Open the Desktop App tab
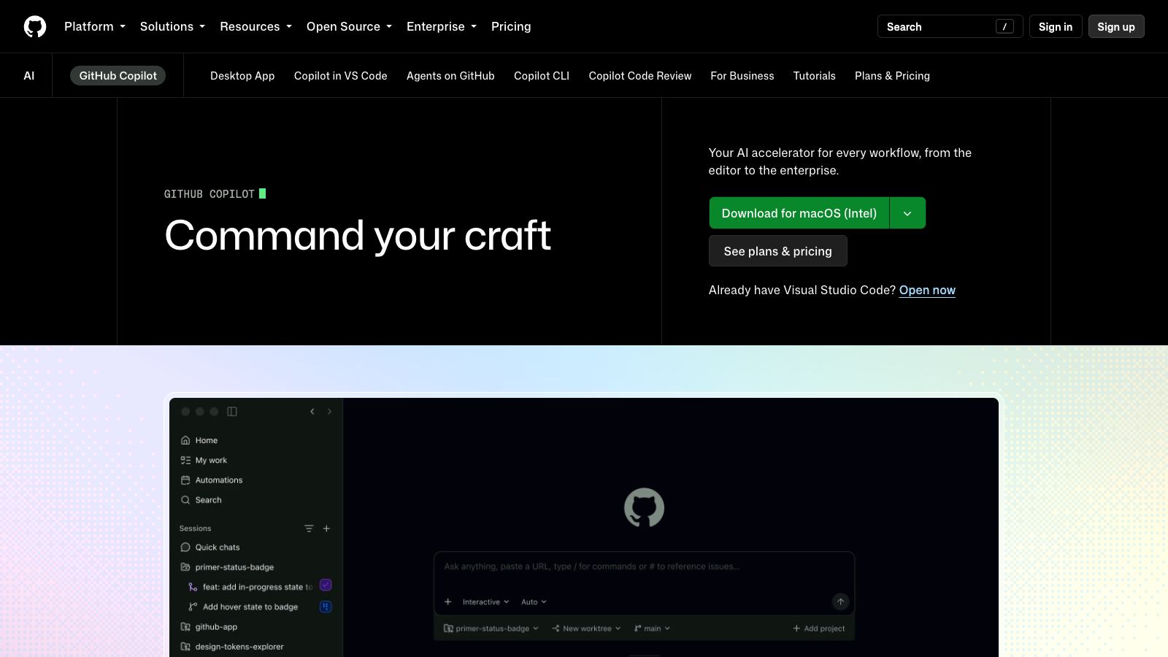This screenshot has height=657, width=1168. point(242,76)
